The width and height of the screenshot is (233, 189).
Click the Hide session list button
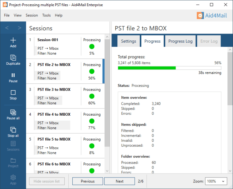coord(47,181)
